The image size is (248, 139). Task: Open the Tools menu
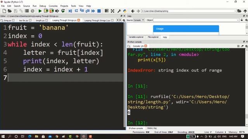(73, 6)
